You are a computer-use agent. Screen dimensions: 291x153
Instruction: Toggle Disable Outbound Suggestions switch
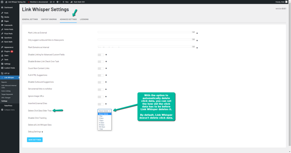tap(101, 82)
